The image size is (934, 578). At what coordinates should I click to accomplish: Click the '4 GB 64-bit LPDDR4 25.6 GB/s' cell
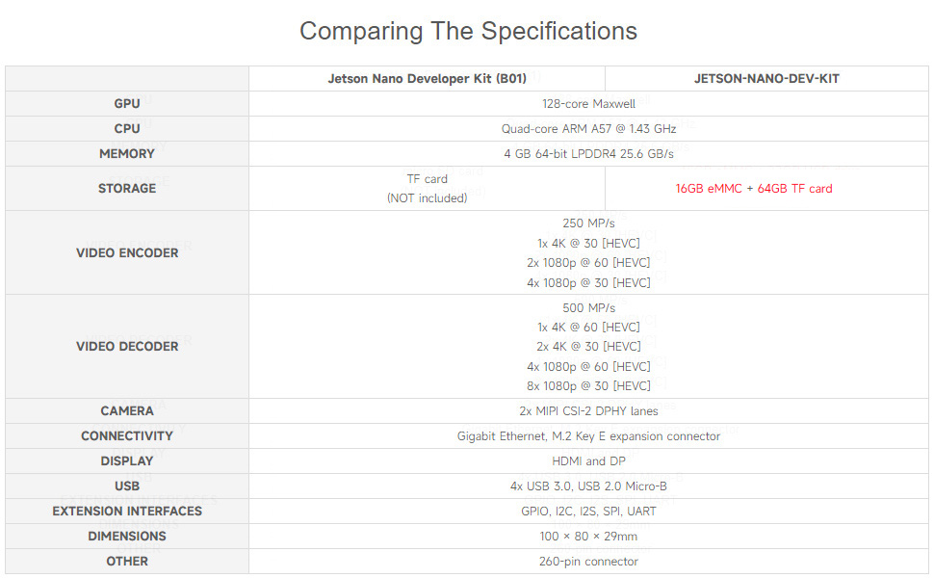[588, 154]
